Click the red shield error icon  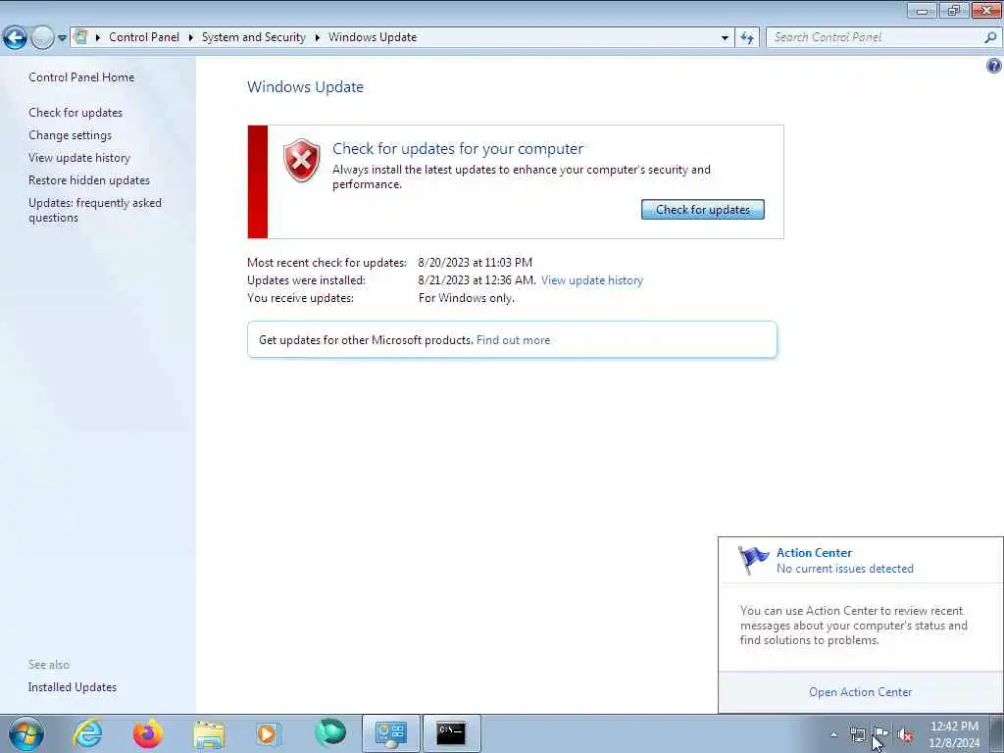point(302,160)
